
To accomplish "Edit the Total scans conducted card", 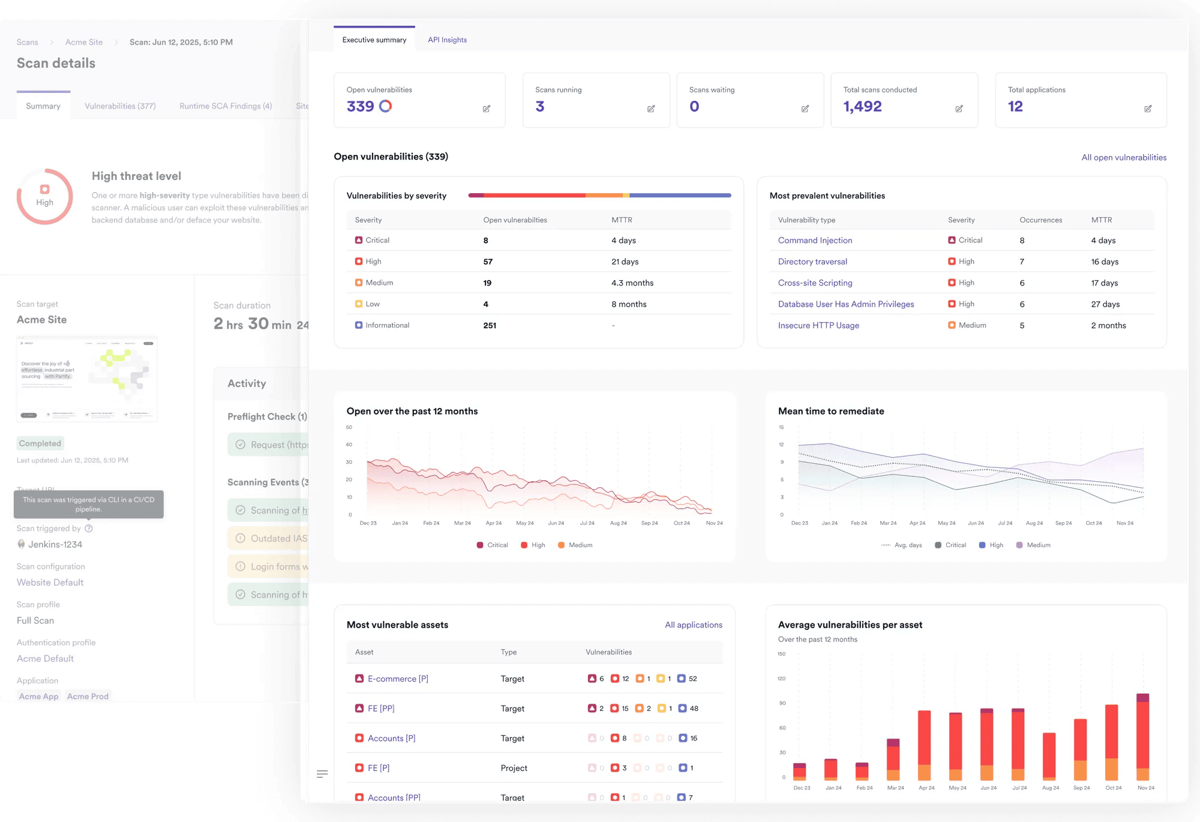I will click(959, 109).
